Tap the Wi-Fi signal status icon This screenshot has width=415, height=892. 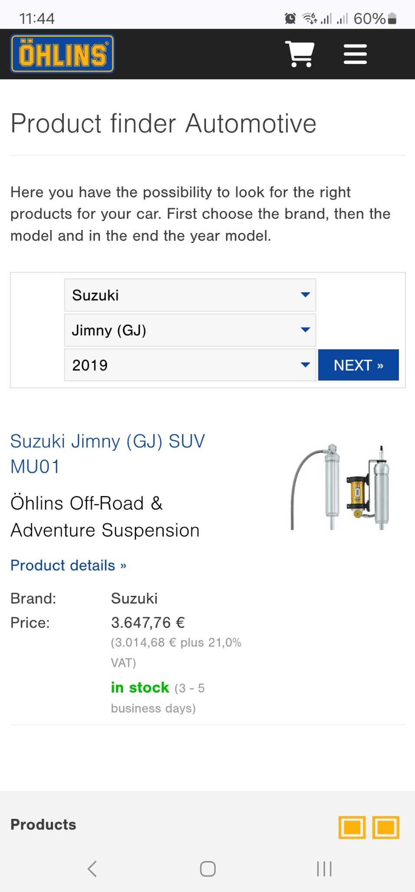click(310, 18)
